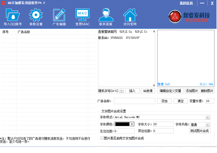The height and width of the screenshot is (153, 217).
Task: Click the red 您要发科技 logo
Action: [175, 17]
